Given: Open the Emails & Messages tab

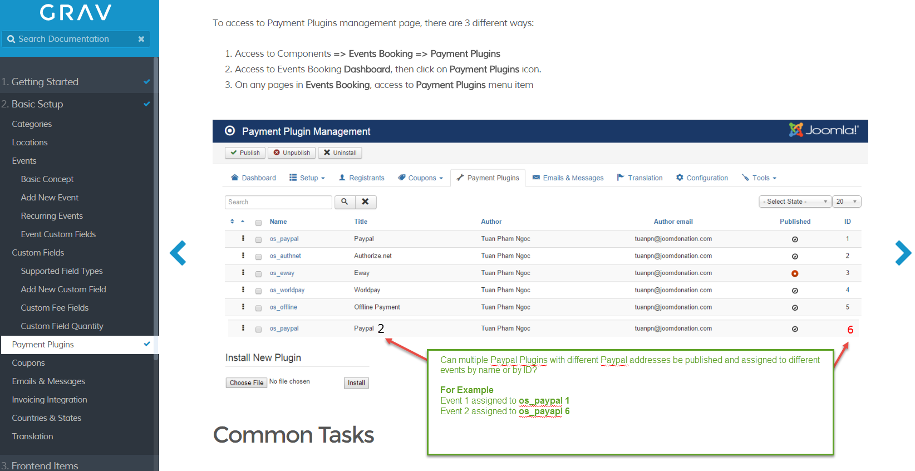Looking at the screenshot, I should tap(568, 178).
